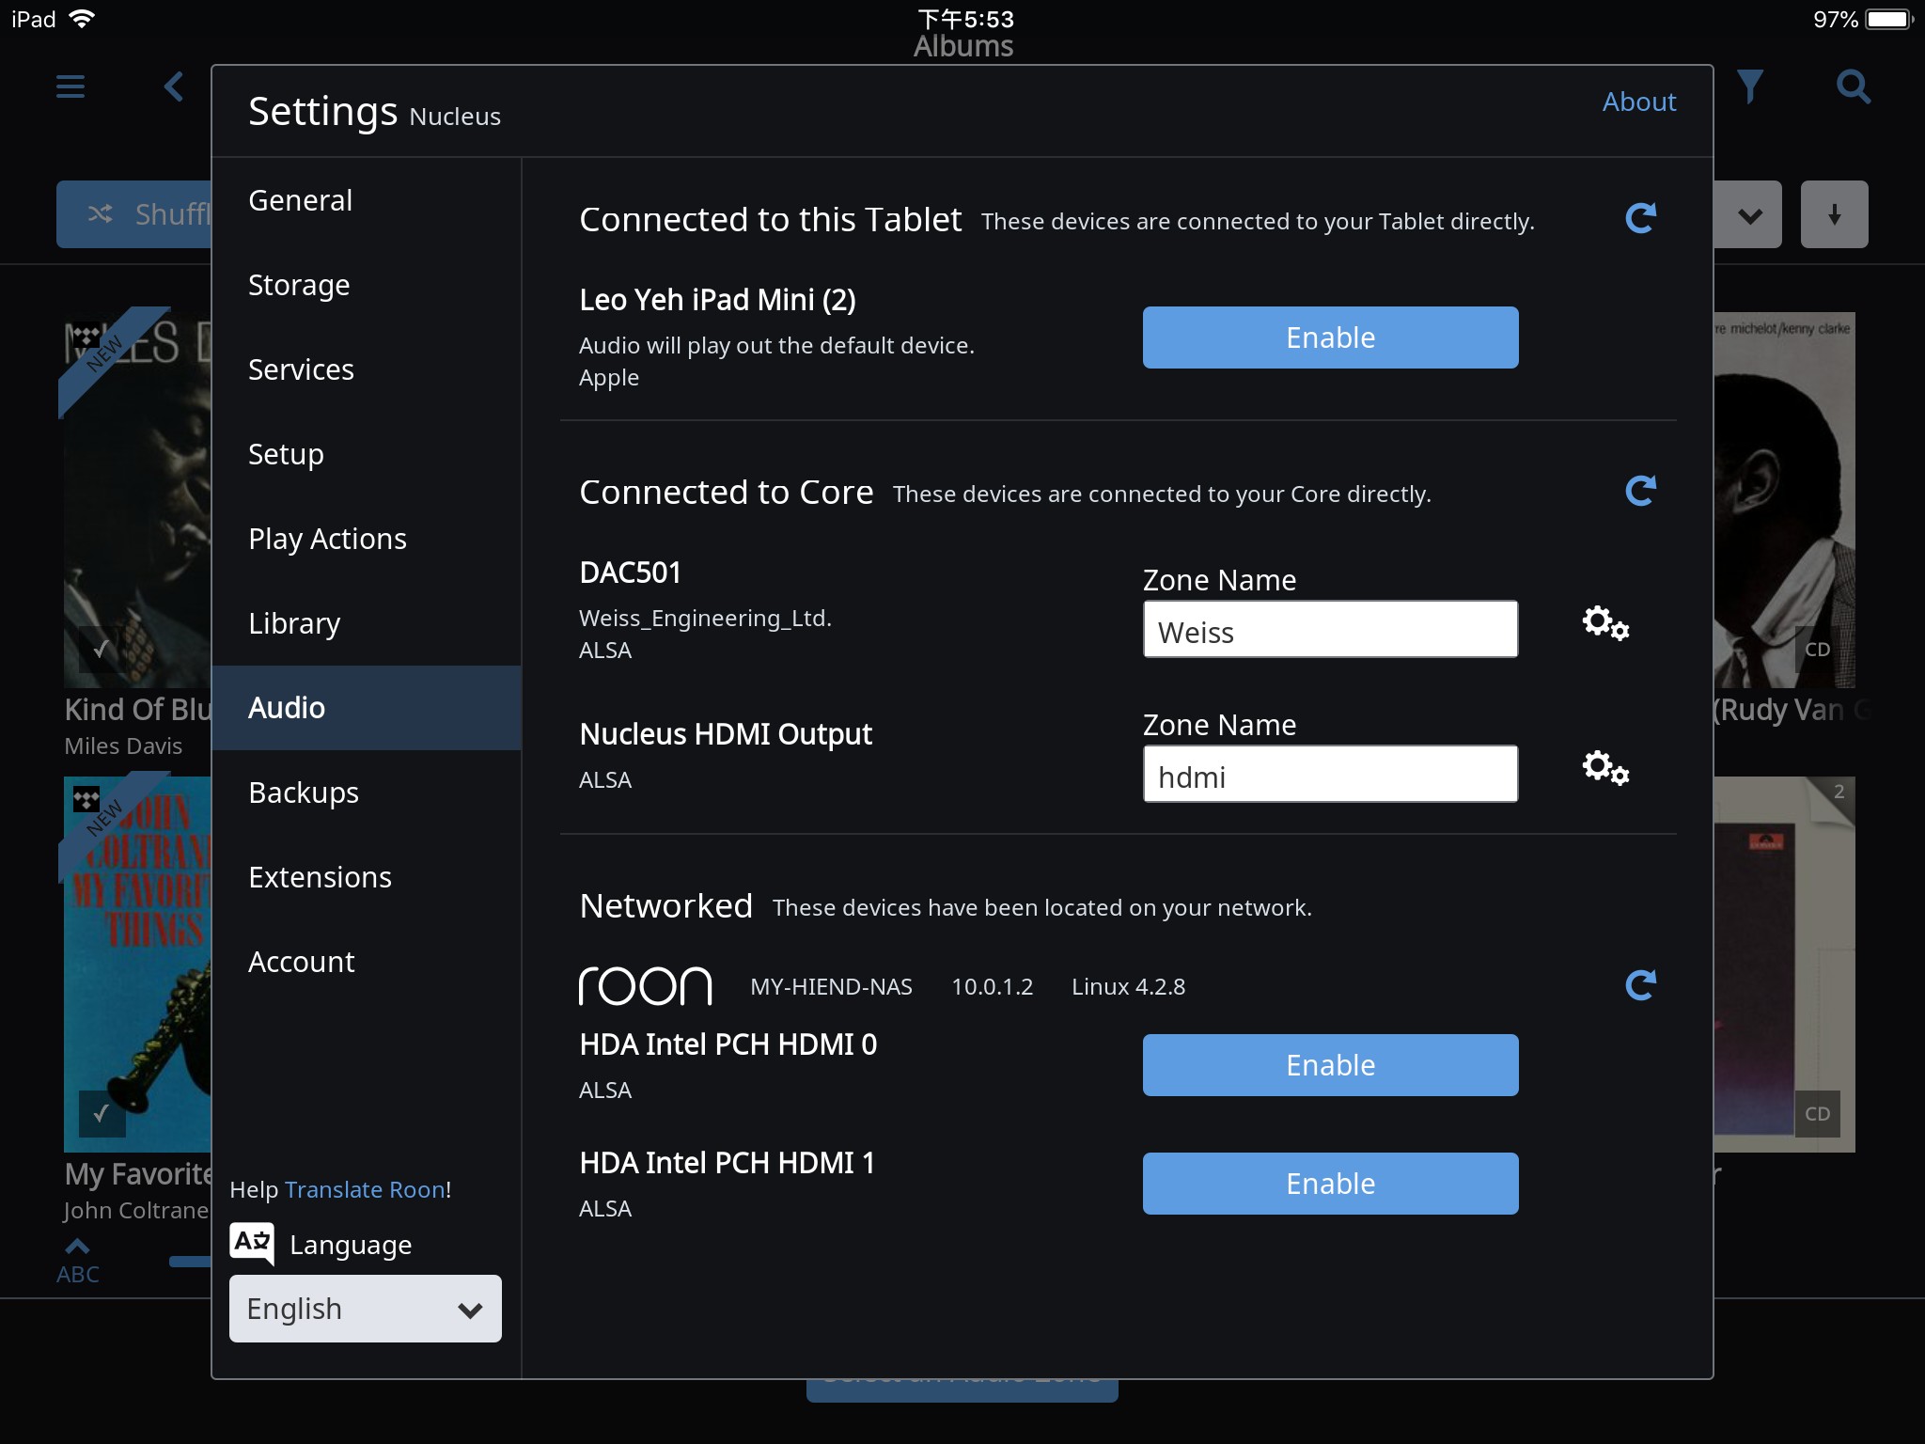Open Nucleus HDMI Output settings gear
1925x1444 pixels.
coord(1605,768)
